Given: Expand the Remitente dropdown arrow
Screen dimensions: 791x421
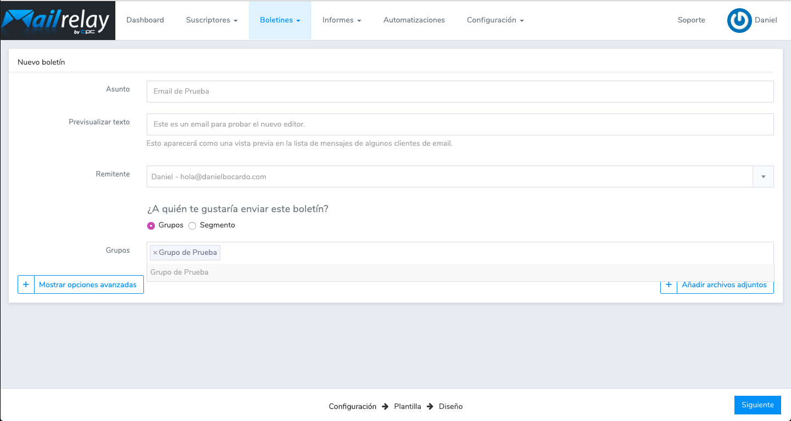Looking at the screenshot, I should coord(763,177).
